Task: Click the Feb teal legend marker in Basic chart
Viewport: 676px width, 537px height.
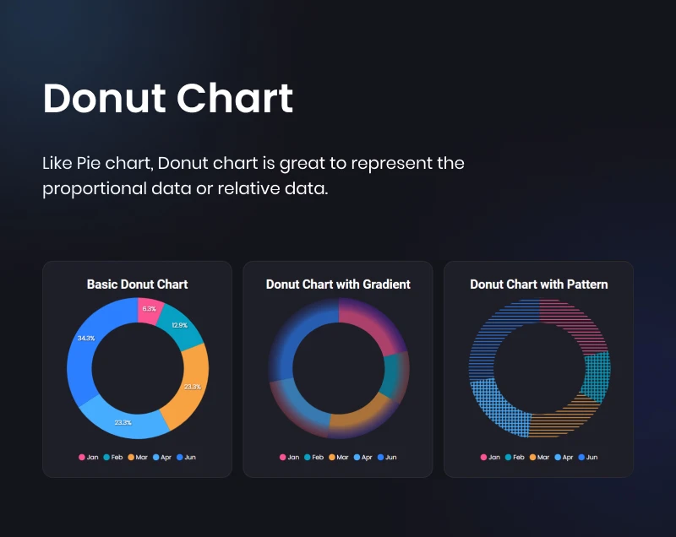Action: (106, 457)
